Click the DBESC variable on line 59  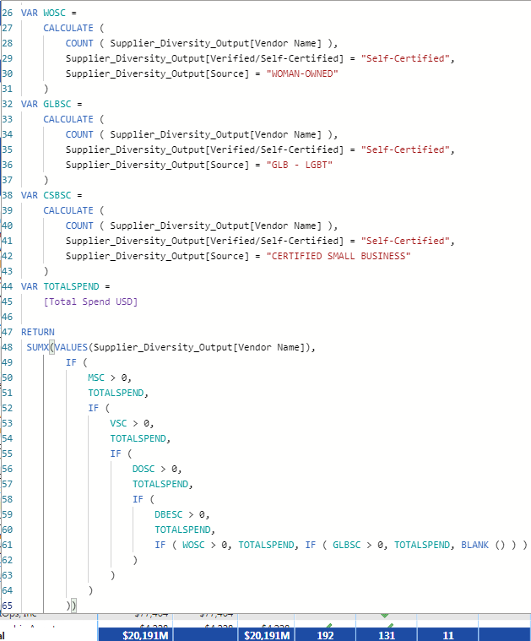168,514
